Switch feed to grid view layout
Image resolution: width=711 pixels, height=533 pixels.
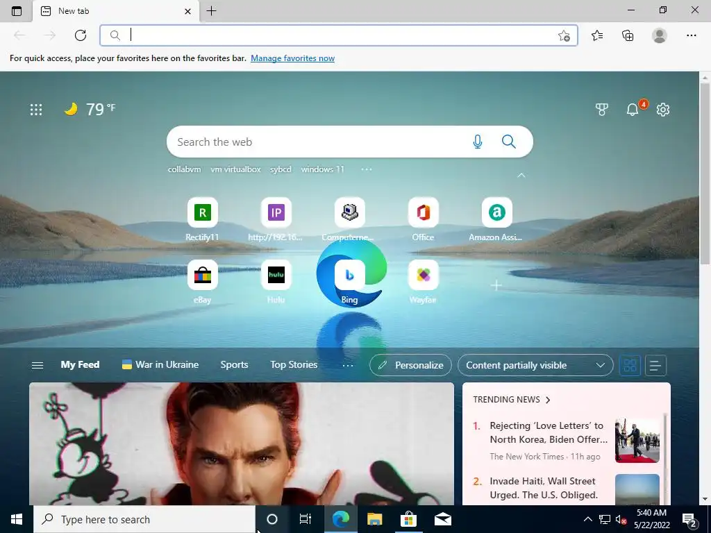coord(630,365)
